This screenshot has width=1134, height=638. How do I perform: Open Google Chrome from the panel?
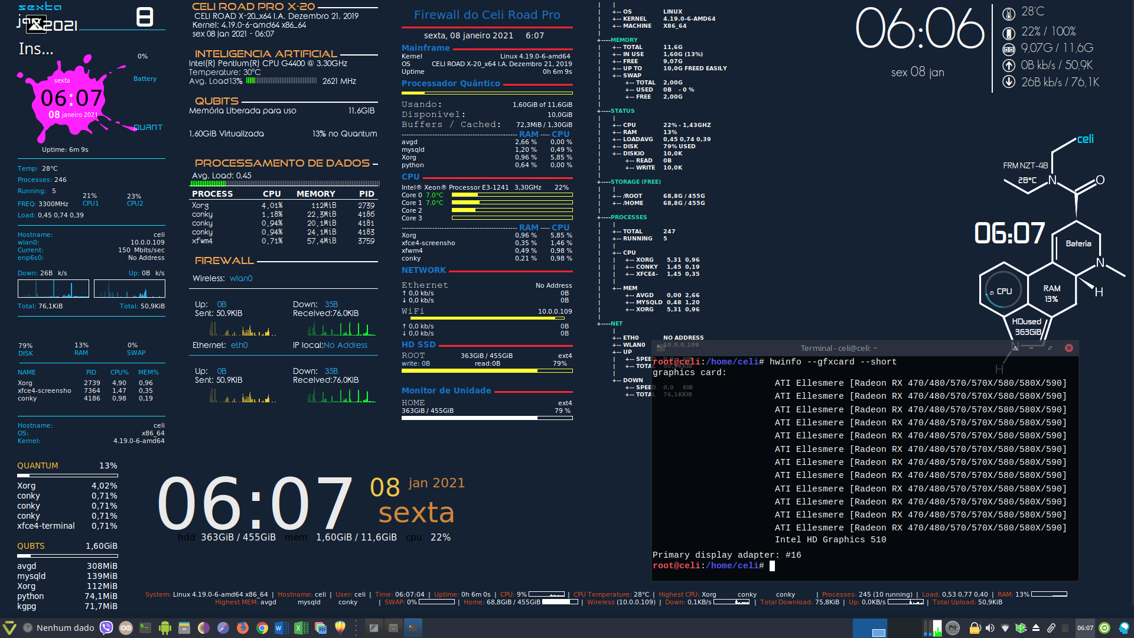(x=262, y=628)
